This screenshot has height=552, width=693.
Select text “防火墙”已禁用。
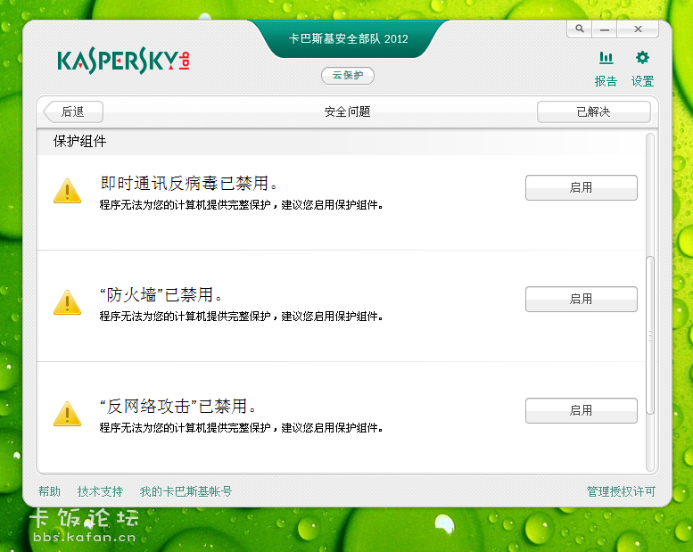(x=161, y=295)
